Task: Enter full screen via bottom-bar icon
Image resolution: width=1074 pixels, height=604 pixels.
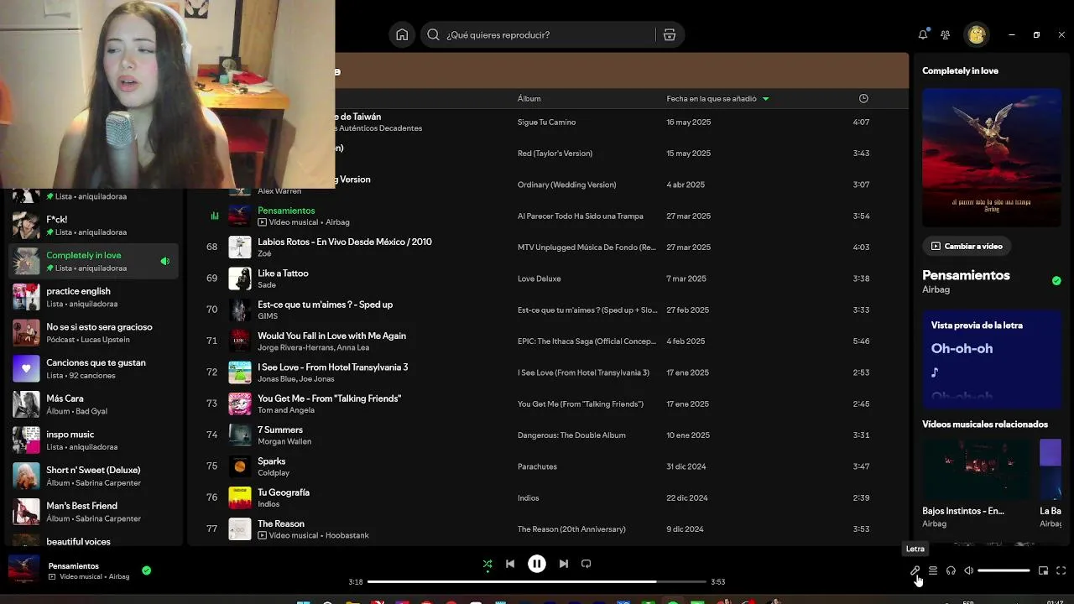Action: click(x=1061, y=570)
